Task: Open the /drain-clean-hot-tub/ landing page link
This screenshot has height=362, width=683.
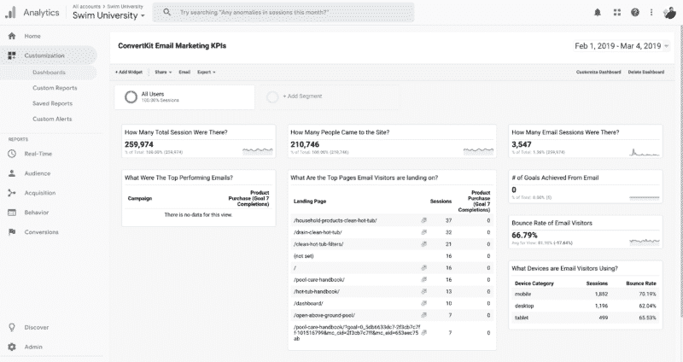Action: (318, 232)
